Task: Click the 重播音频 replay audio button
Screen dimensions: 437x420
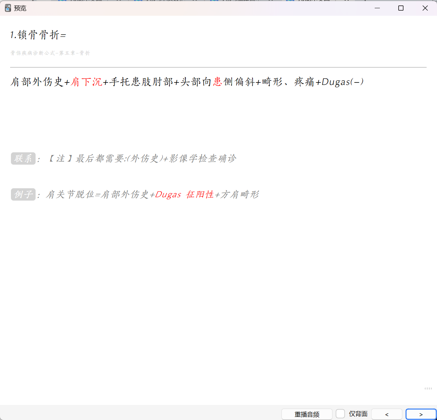Action: click(307, 414)
